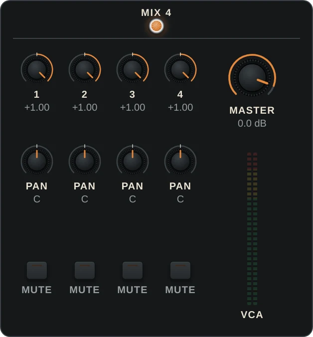
Task: Click the PAN label of channel 3
Action: pos(133,186)
